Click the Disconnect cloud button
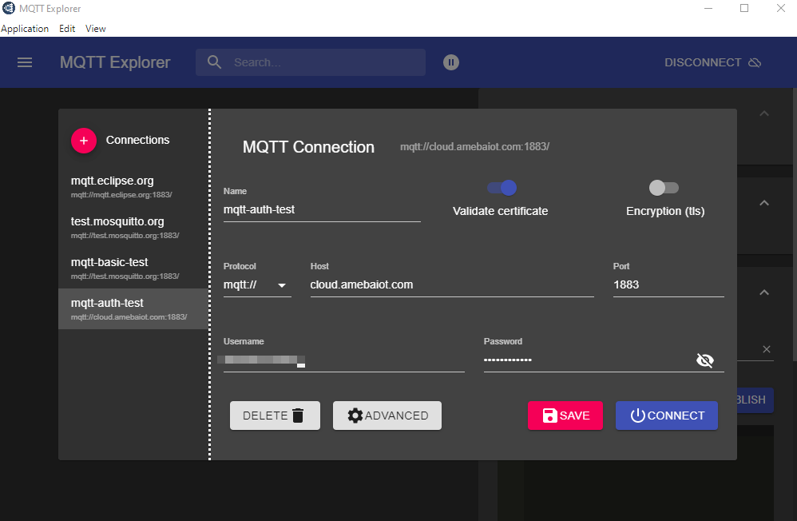 click(712, 62)
